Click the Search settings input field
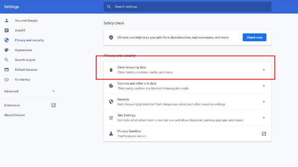 pyautogui.click(x=187, y=7)
